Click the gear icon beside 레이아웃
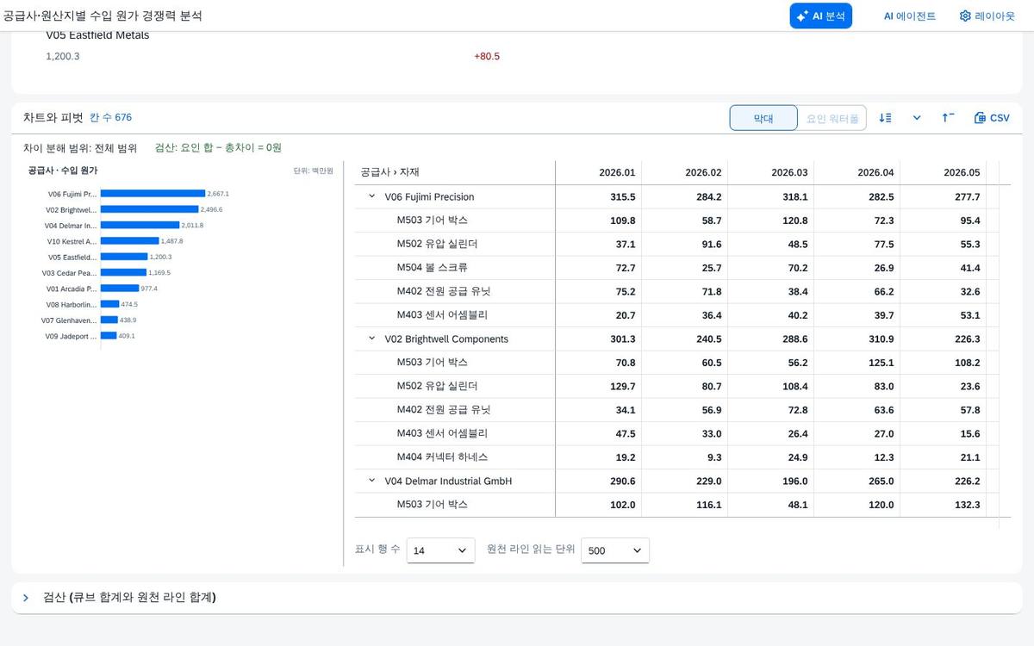Image resolution: width=1034 pixels, height=646 pixels. tap(965, 16)
